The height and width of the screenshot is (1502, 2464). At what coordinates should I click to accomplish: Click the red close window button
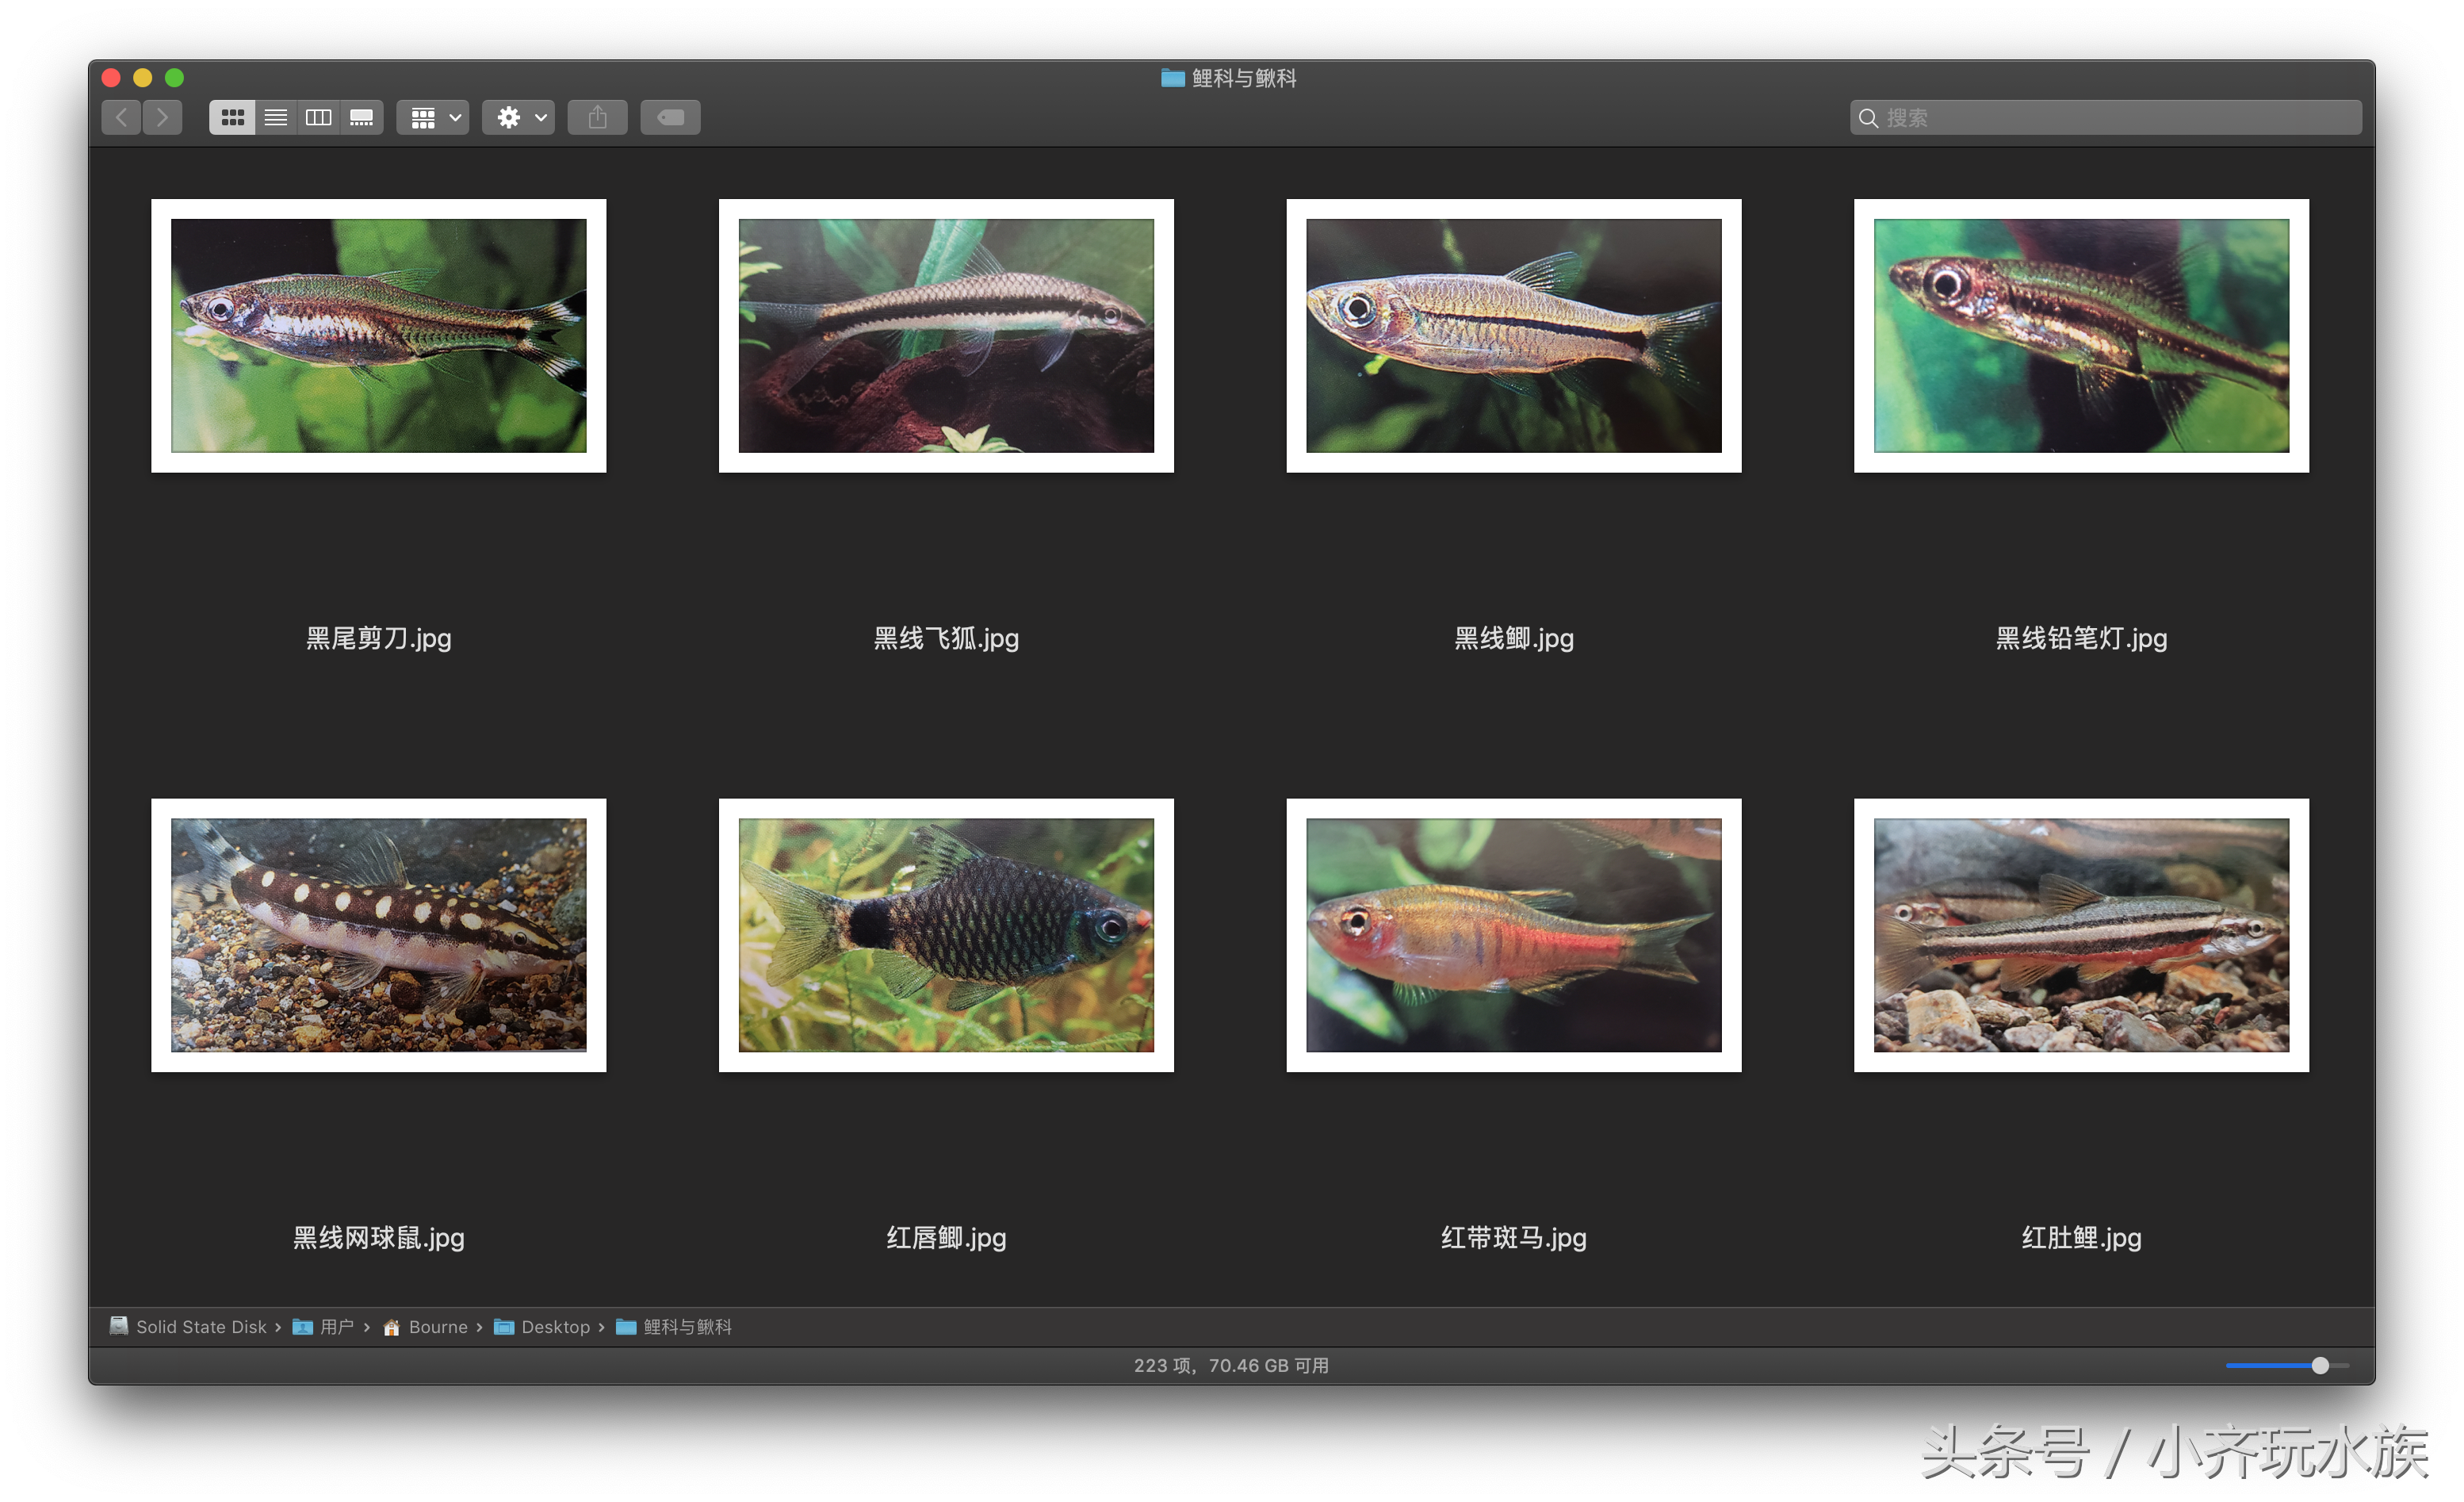click(x=111, y=78)
